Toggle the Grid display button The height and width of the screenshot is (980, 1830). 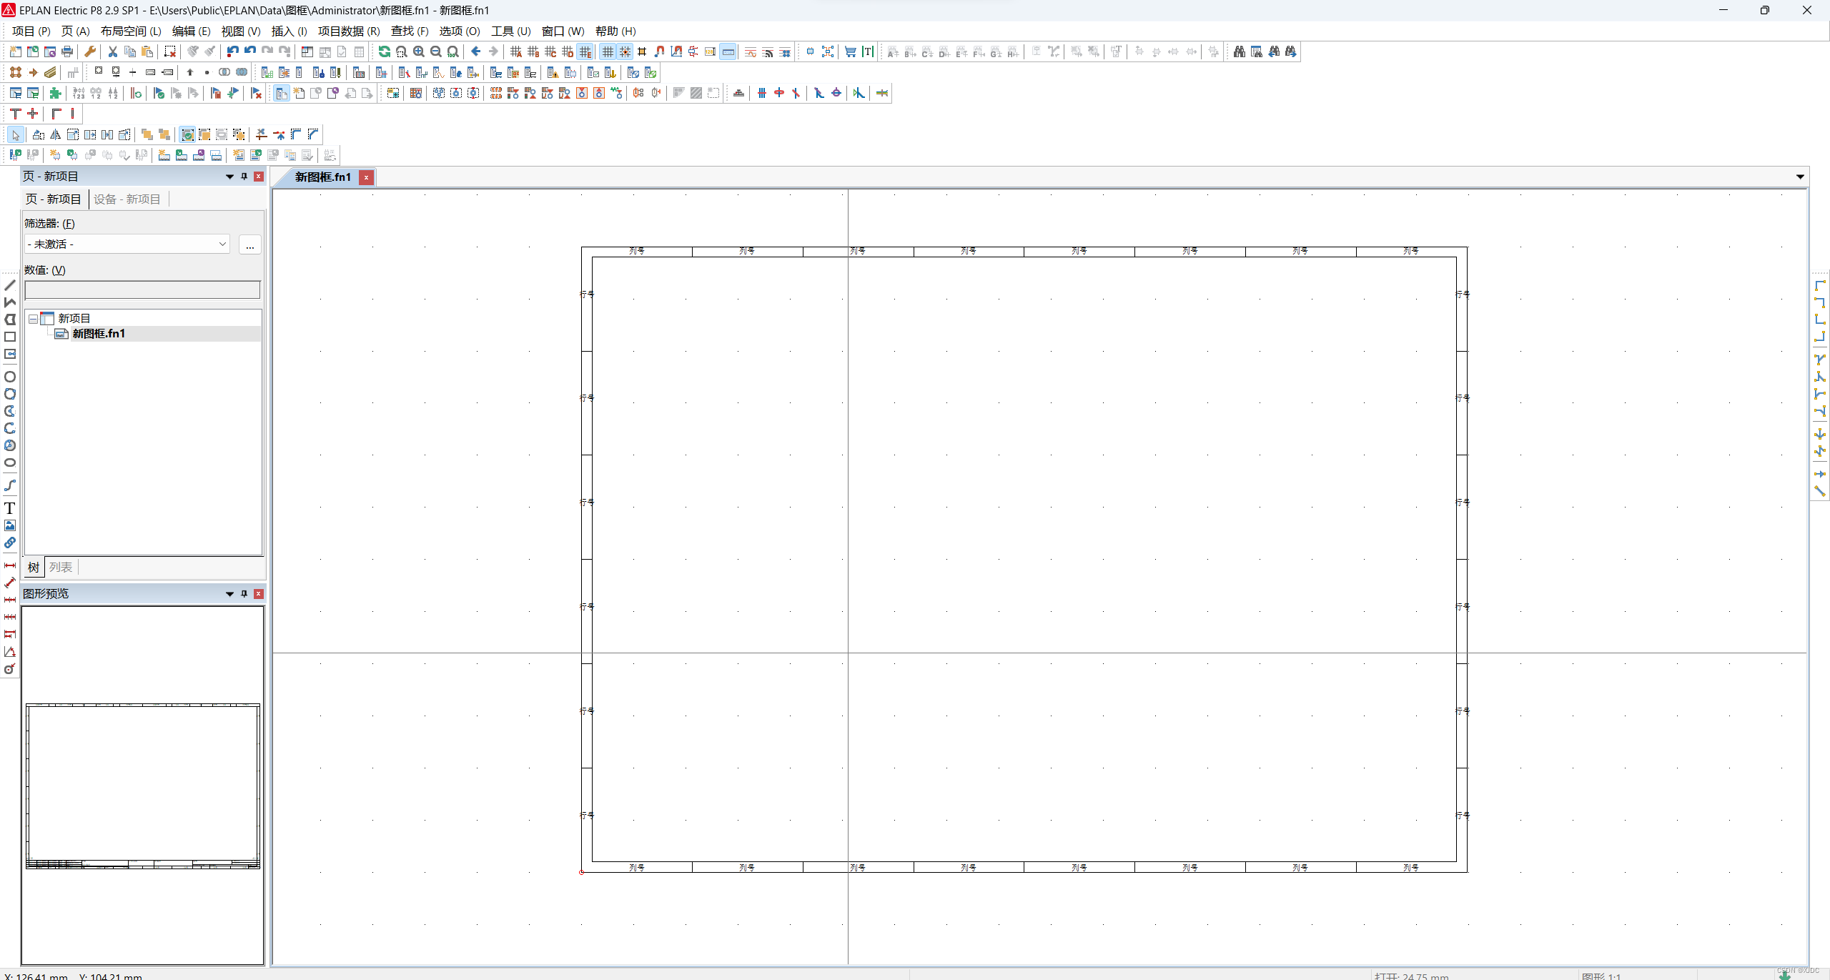(x=608, y=51)
